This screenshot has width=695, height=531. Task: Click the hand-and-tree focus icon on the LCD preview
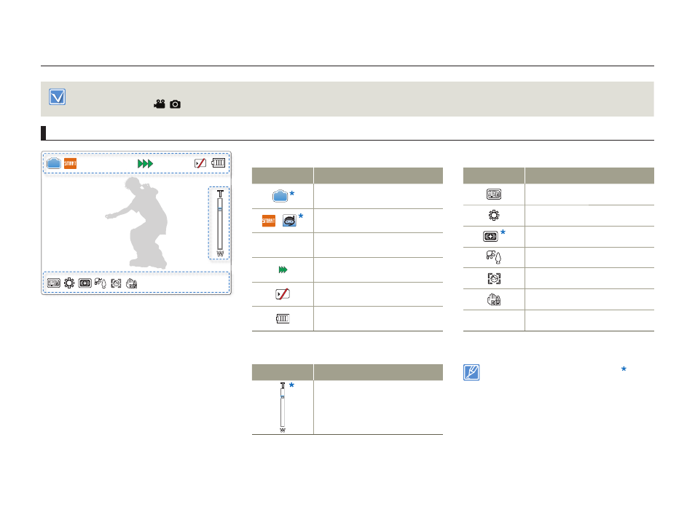click(101, 283)
